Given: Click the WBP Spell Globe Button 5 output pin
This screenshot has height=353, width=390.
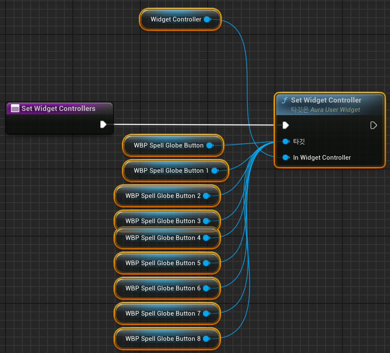Looking at the screenshot, I should (x=207, y=263).
